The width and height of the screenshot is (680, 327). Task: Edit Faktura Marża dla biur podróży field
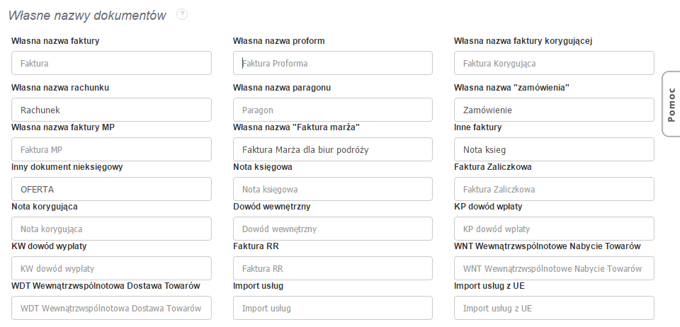pos(332,149)
